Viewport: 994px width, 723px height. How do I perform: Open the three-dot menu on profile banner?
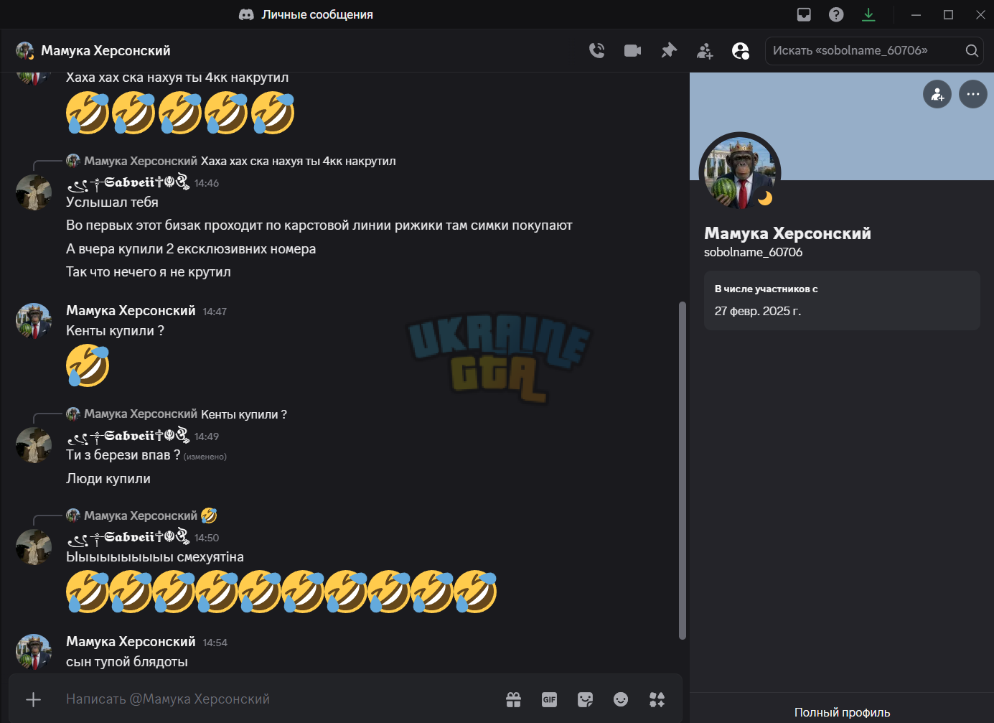tap(973, 94)
